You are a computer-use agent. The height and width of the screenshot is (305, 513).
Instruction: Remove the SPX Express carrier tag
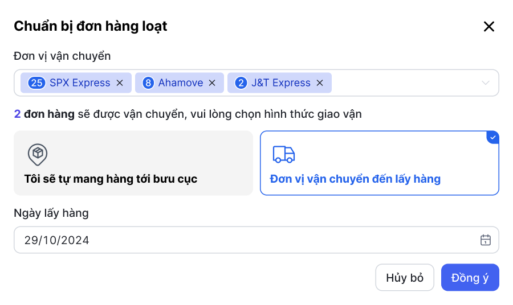click(x=120, y=83)
